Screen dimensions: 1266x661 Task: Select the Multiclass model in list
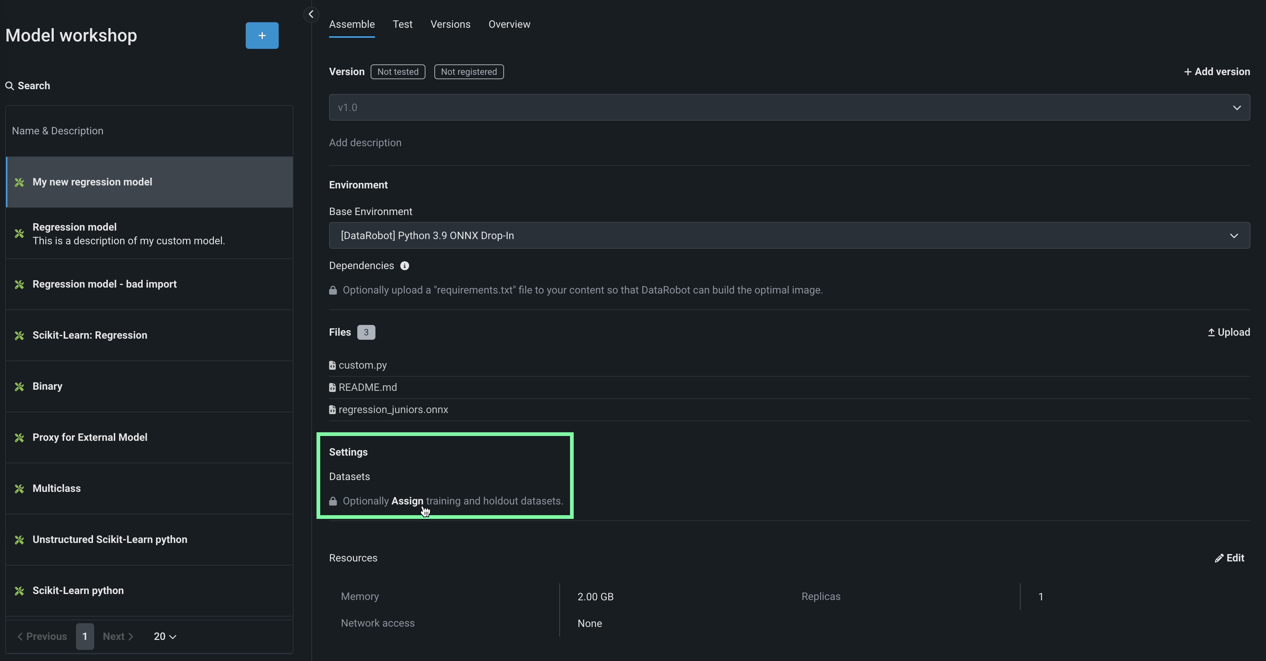pos(56,488)
